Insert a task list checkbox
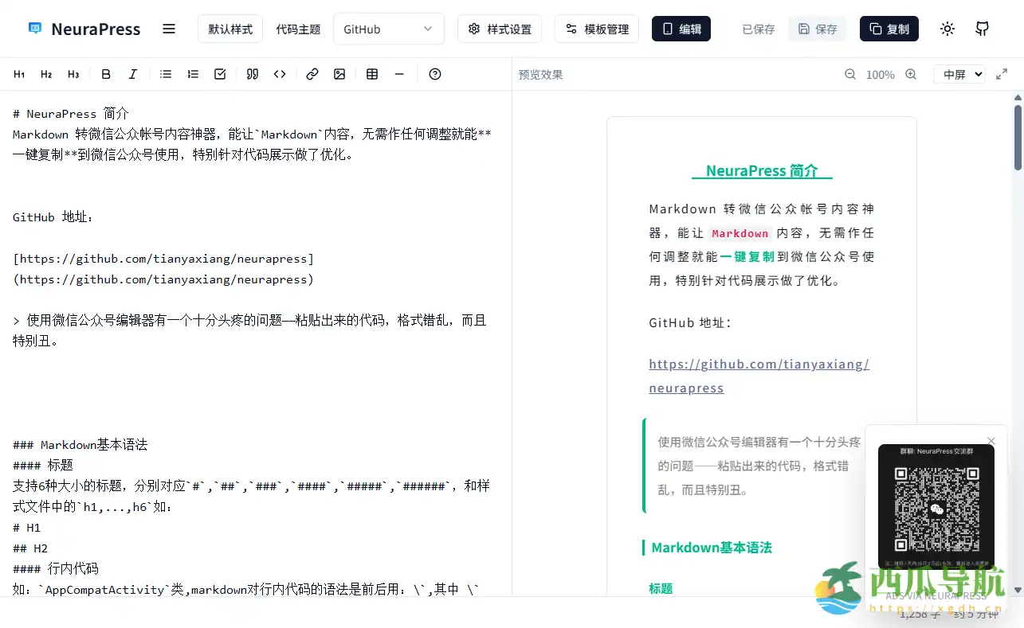 tap(219, 73)
